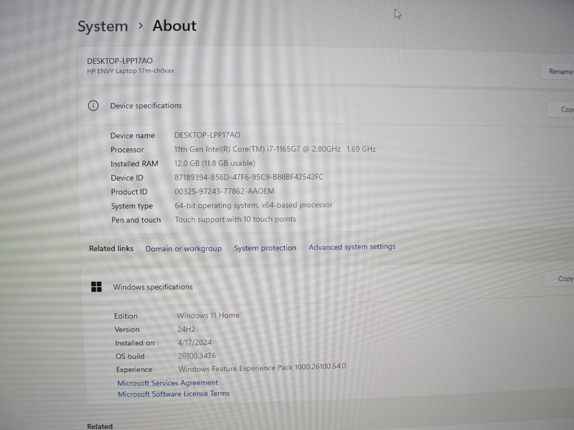This screenshot has width=574, height=430.
Task: Open Microsoft Software License Terms link
Action: coord(174,394)
